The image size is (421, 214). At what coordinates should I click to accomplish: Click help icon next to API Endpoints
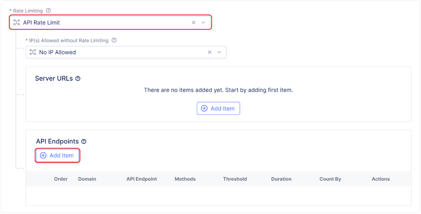pos(84,142)
